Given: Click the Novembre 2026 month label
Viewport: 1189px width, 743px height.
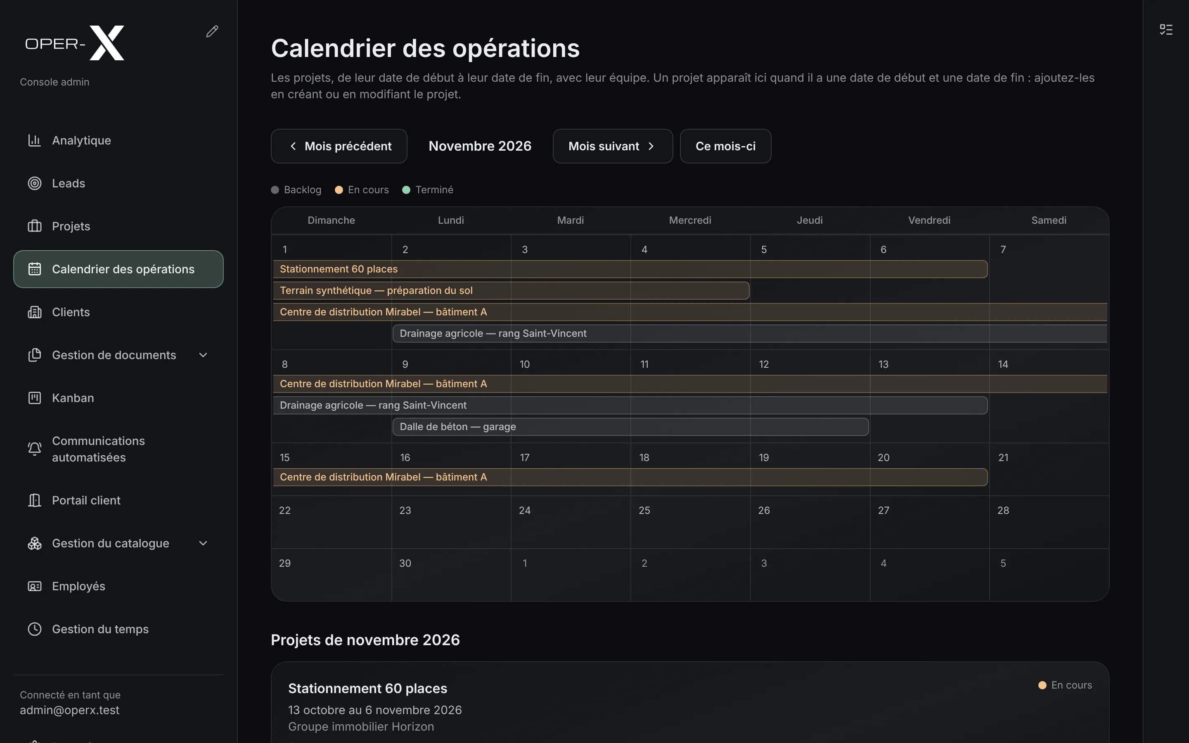Looking at the screenshot, I should tap(480, 146).
